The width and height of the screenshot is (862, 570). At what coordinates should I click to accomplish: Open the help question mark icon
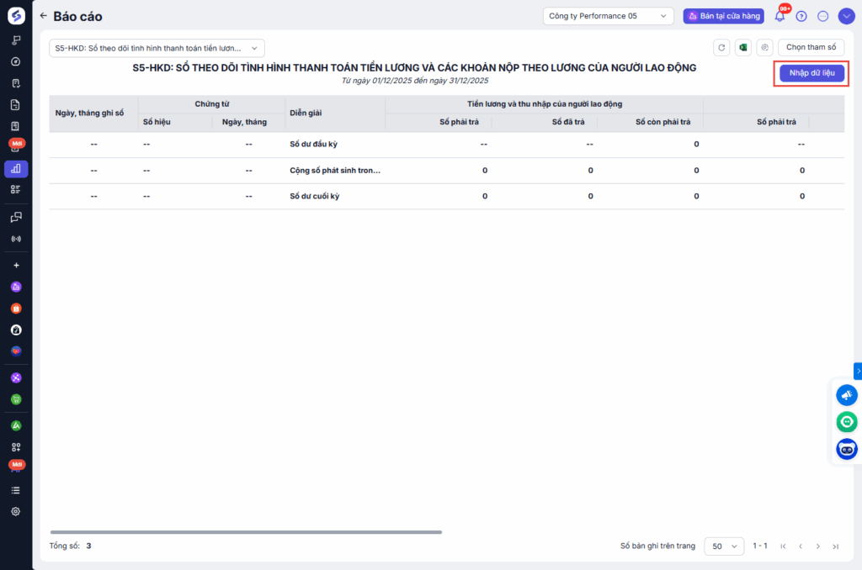click(801, 16)
